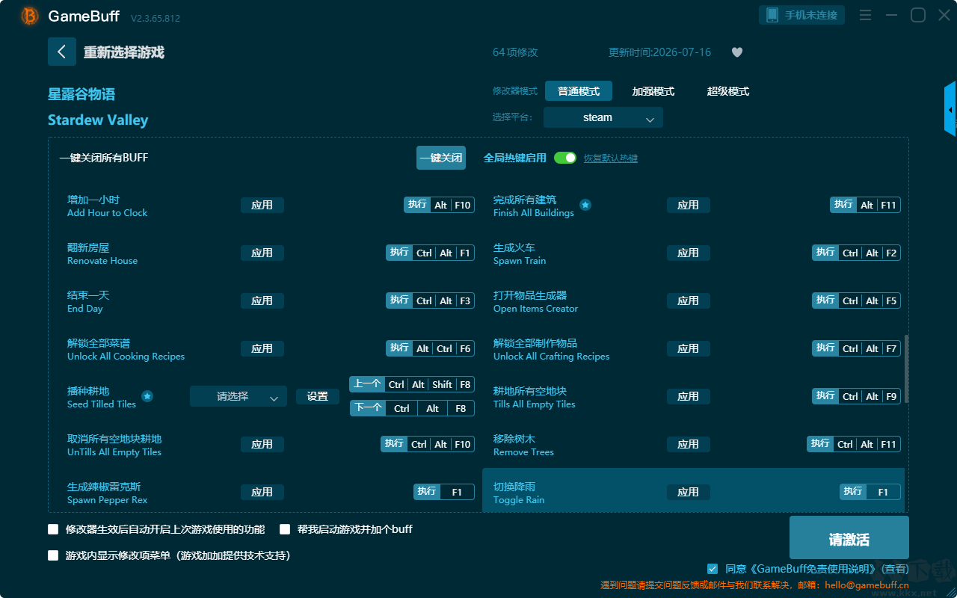This screenshot has width=957, height=598.
Task: Switch to 超级模式 mode tab
Action: pos(728,91)
